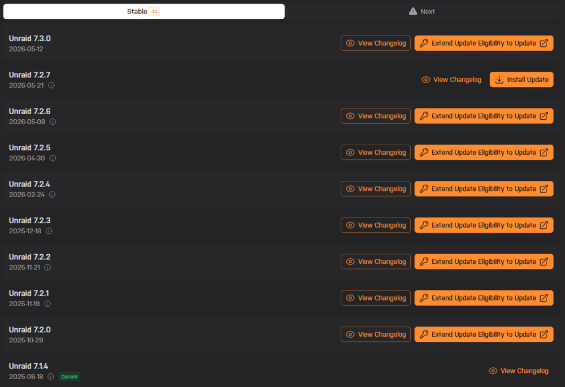Click the Unraid 7.2.5 version title

(x=29, y=147)
